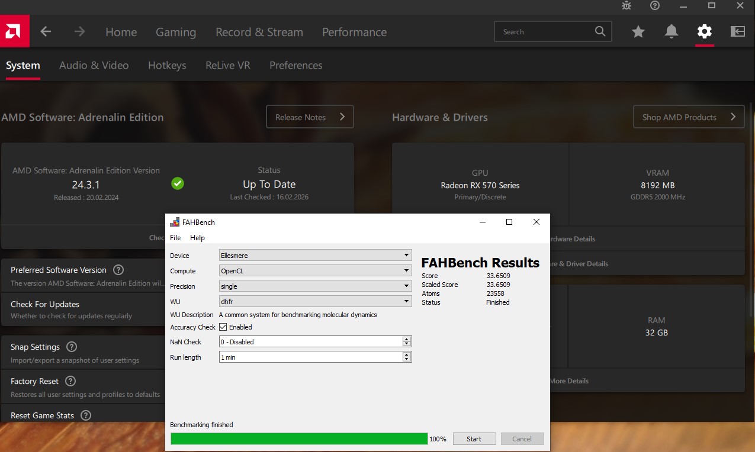The width and height of the screenshot is (755, 452).
Task: Click the search magnifier icon
Action: pyautogui.click(x=600, y=31)
